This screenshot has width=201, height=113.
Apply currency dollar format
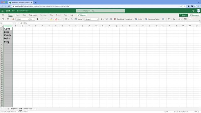point(101,19)
